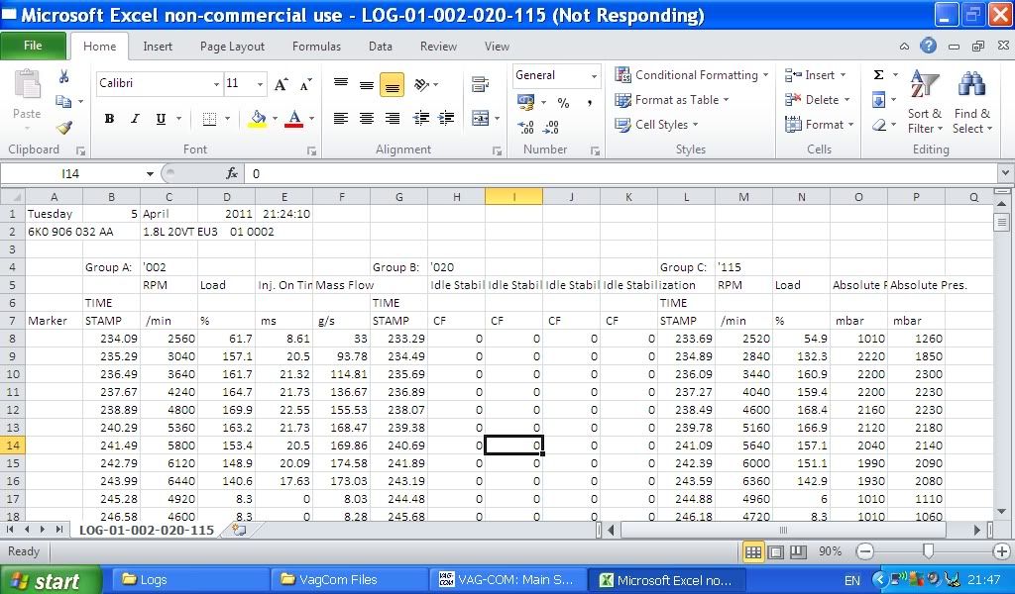Click Increase Font Size icon

click(282, 84)
